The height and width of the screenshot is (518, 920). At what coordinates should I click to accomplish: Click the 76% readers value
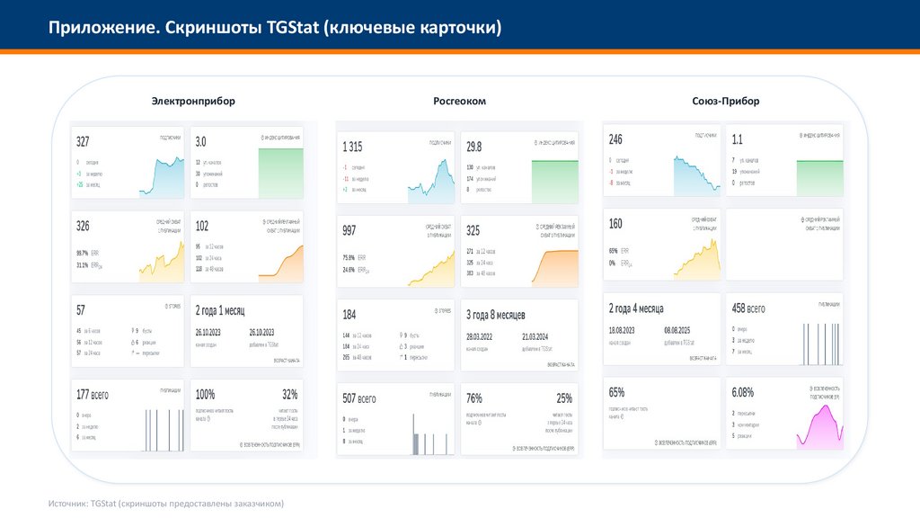point(474,398)
